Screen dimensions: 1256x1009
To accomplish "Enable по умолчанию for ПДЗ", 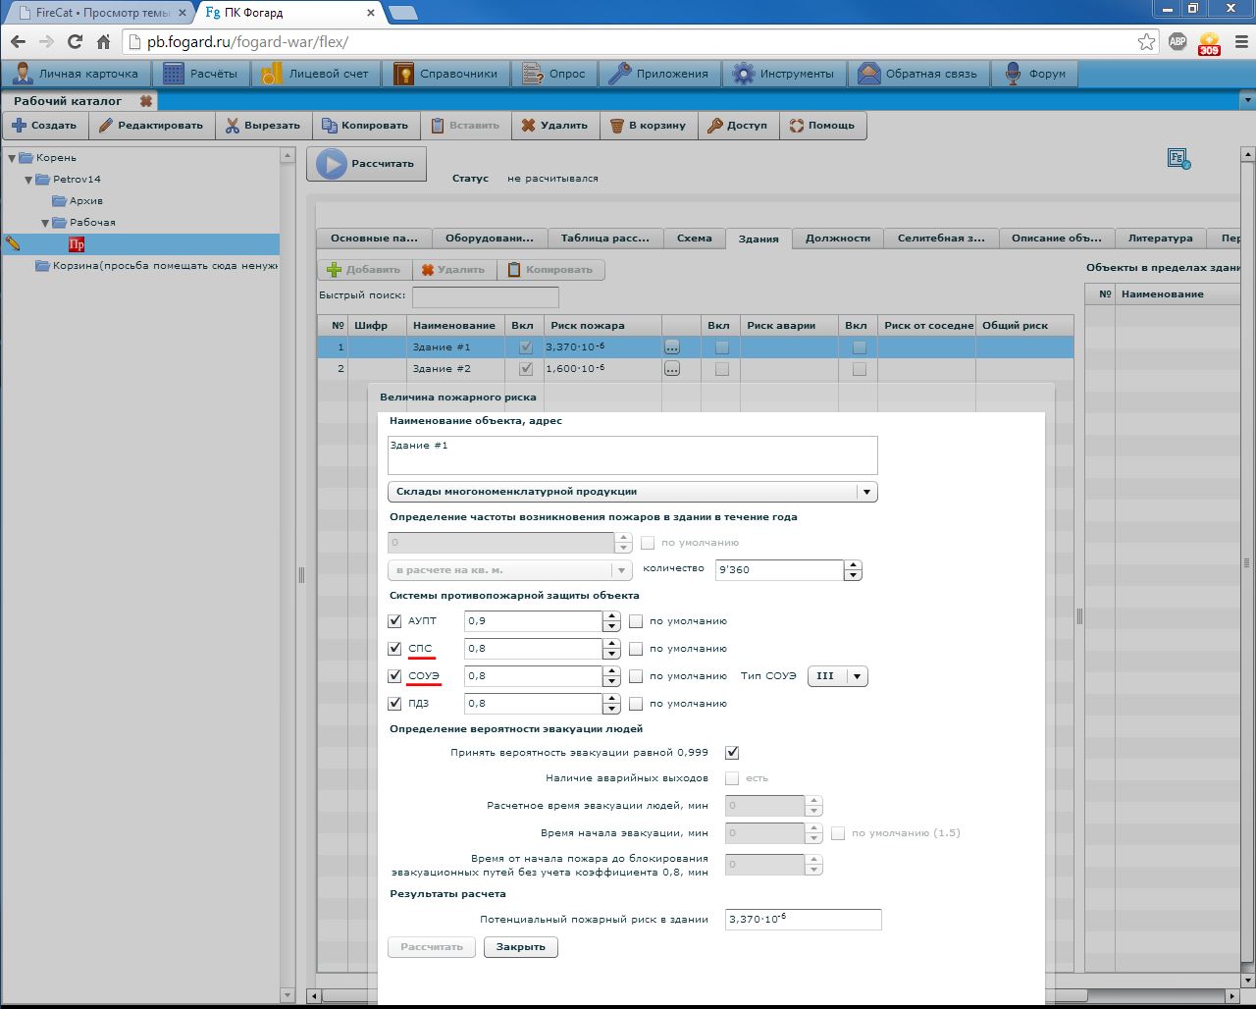I will pos(636,704).
